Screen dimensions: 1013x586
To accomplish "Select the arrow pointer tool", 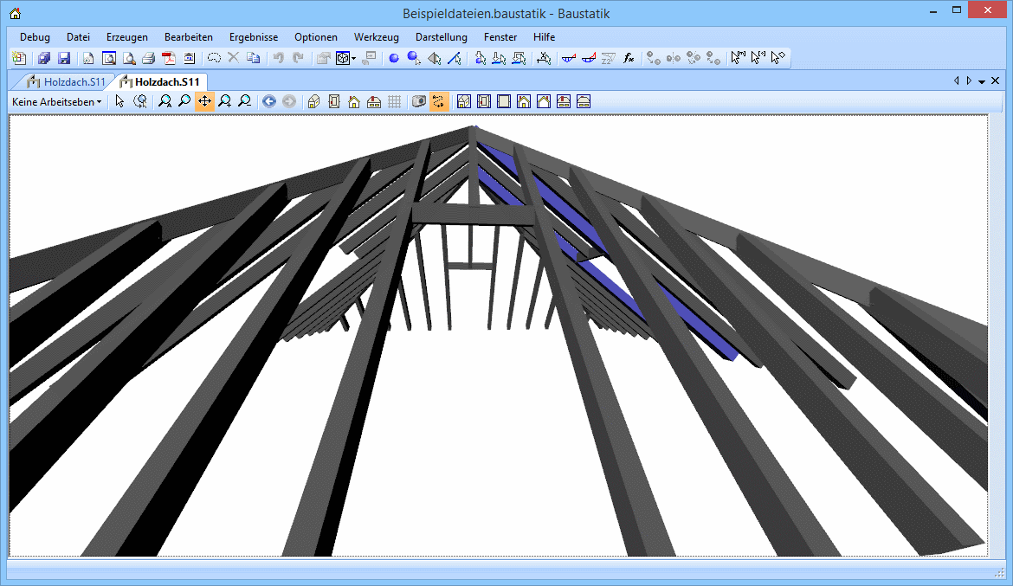I will click(x=120, y=102).
